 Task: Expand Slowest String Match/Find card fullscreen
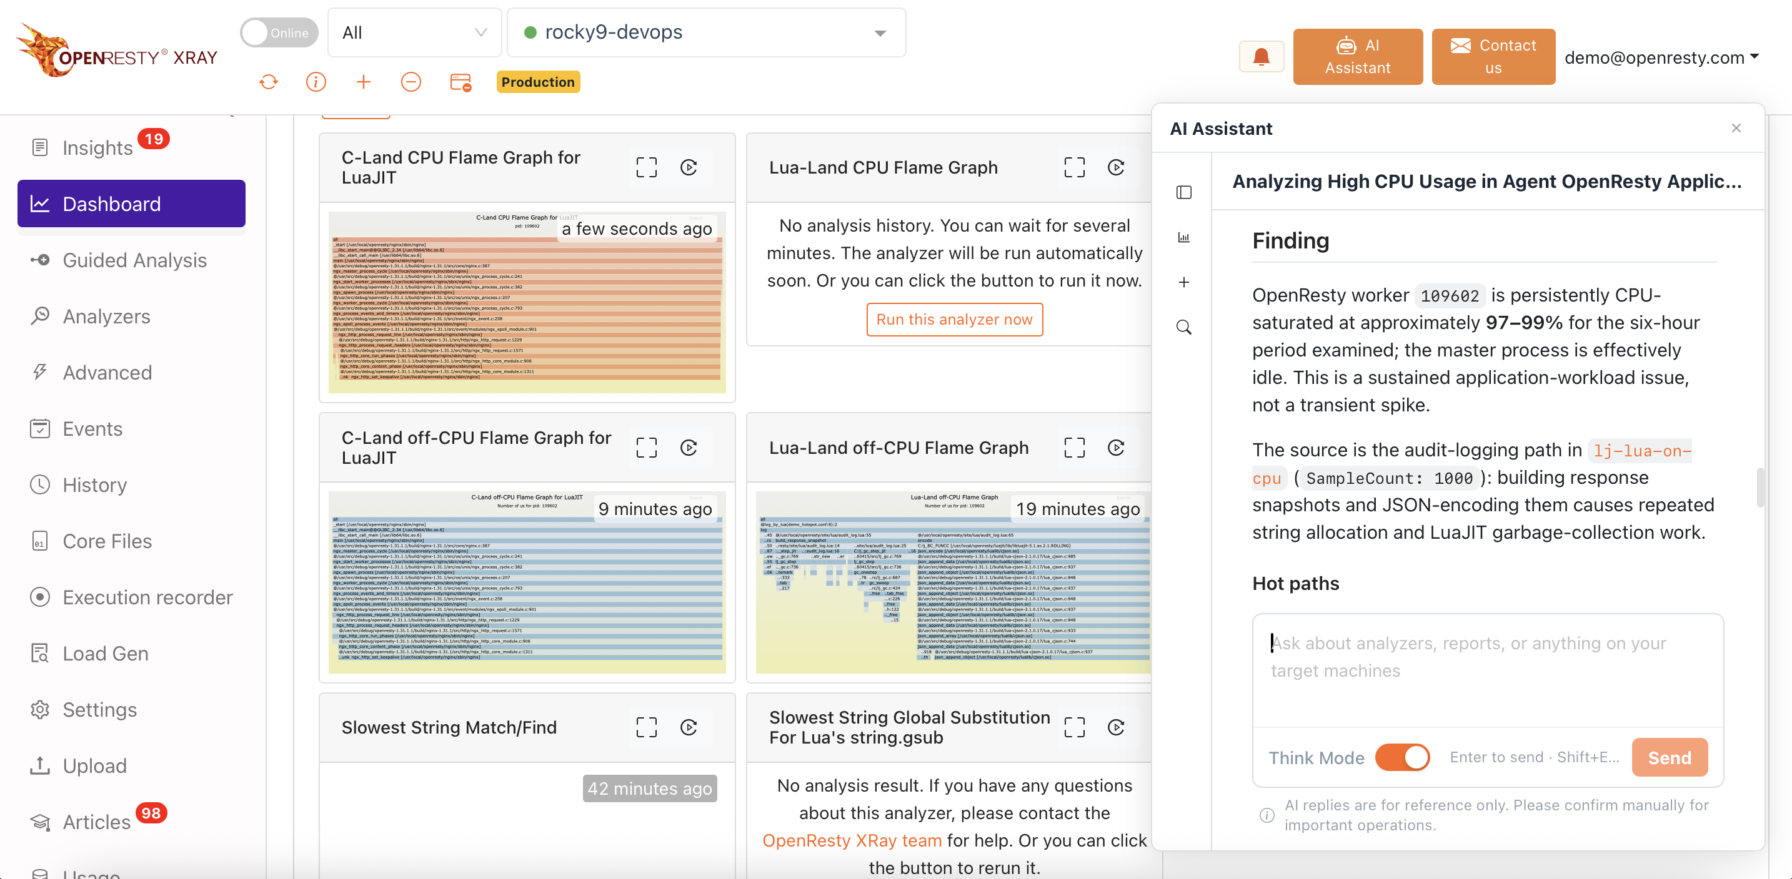[x=646, y=727]
